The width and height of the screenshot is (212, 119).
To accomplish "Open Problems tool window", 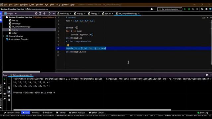I will [47, 113].
